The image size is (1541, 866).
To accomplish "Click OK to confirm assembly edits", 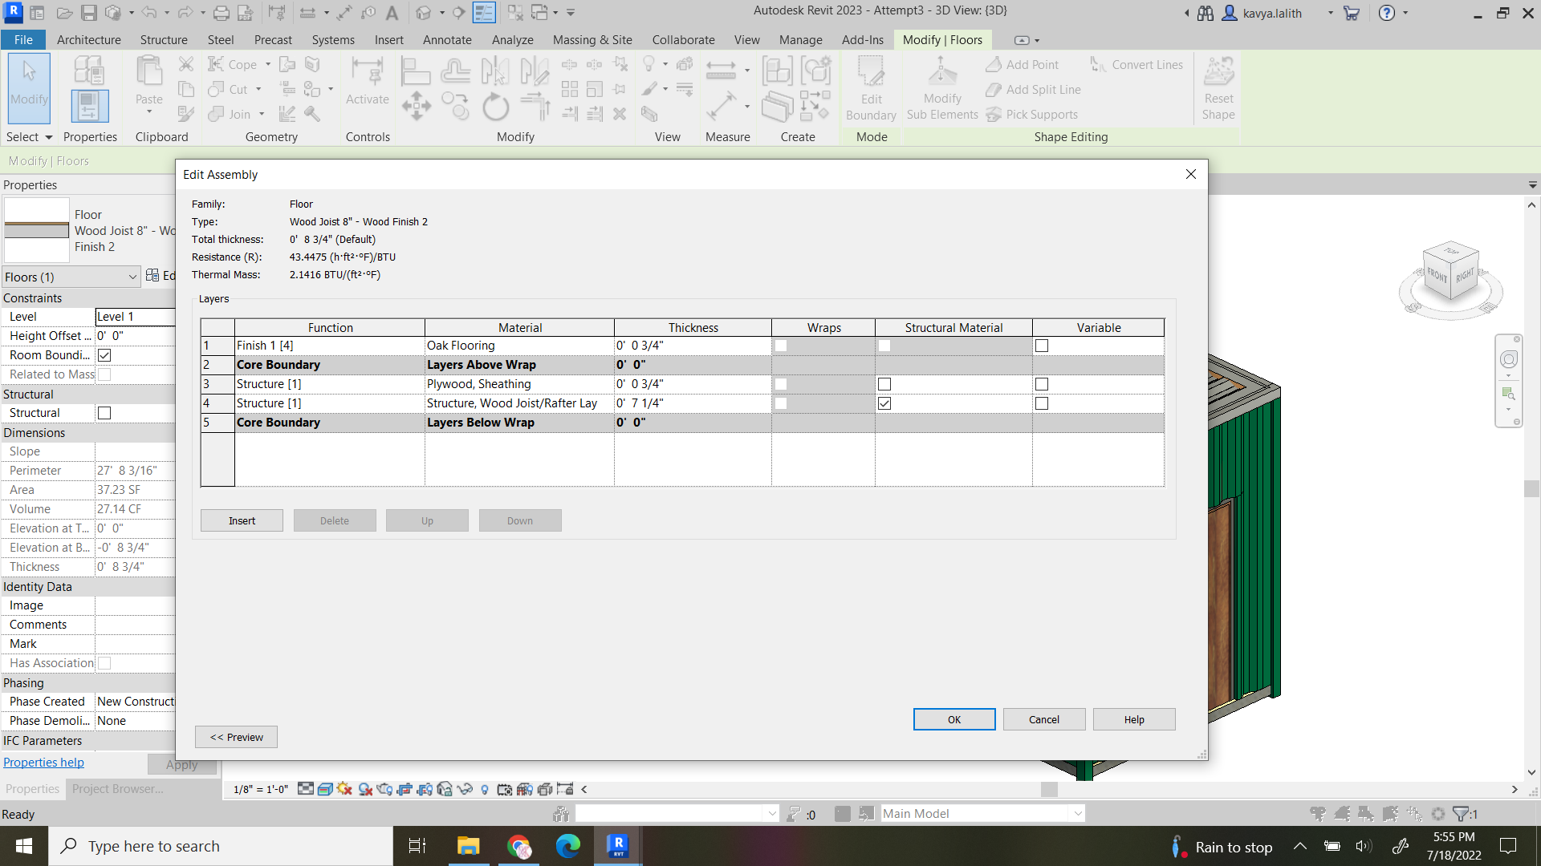I will (x=953, y=718).
